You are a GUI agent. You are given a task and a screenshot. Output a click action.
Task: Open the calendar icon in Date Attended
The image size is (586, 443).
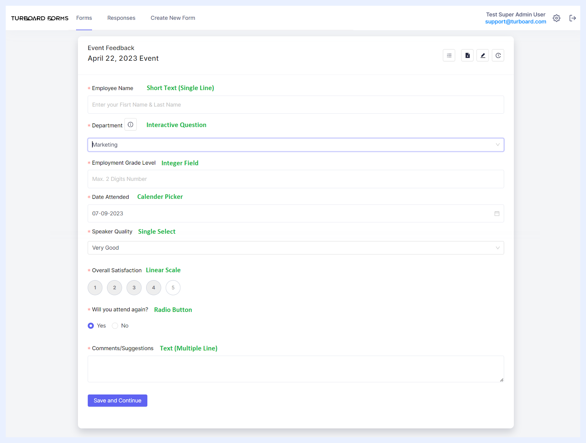pos(497,213)
